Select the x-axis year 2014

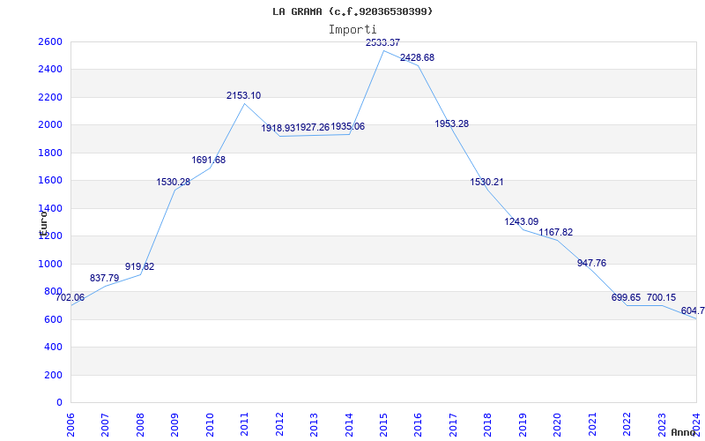pyautogui.click(x=349, y=424)
